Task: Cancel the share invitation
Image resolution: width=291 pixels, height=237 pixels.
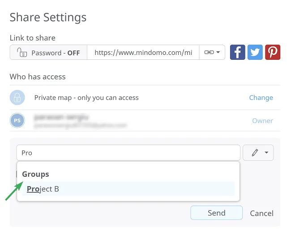Action: pos(261,213)
